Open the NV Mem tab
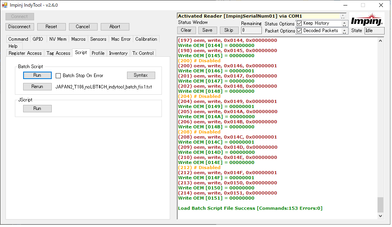 (58, 39)
